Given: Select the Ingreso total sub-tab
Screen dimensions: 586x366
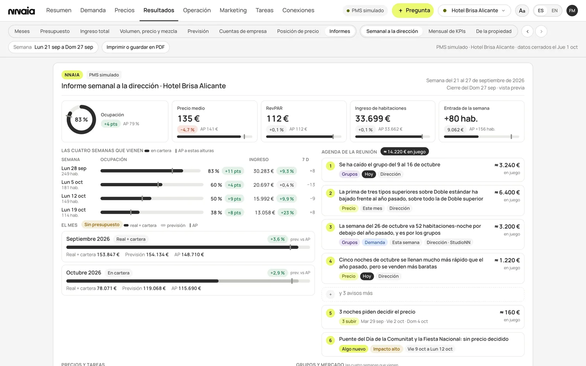Looking at the screenshot, I should [x=94, y=31].
